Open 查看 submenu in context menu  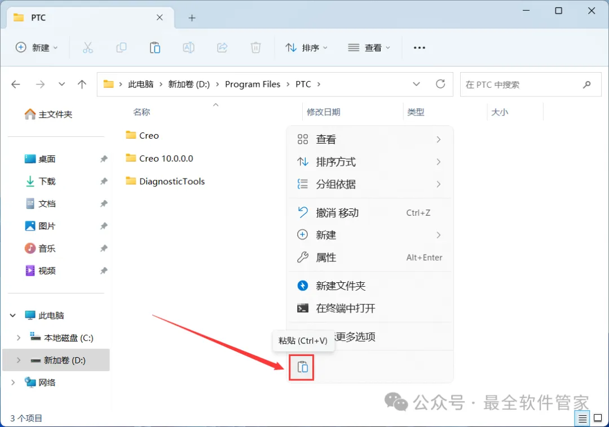click(x=370, y=139)
